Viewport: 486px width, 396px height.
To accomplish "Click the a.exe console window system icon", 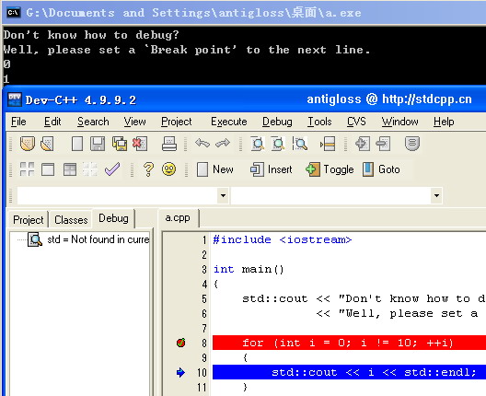I will [14, 13].
